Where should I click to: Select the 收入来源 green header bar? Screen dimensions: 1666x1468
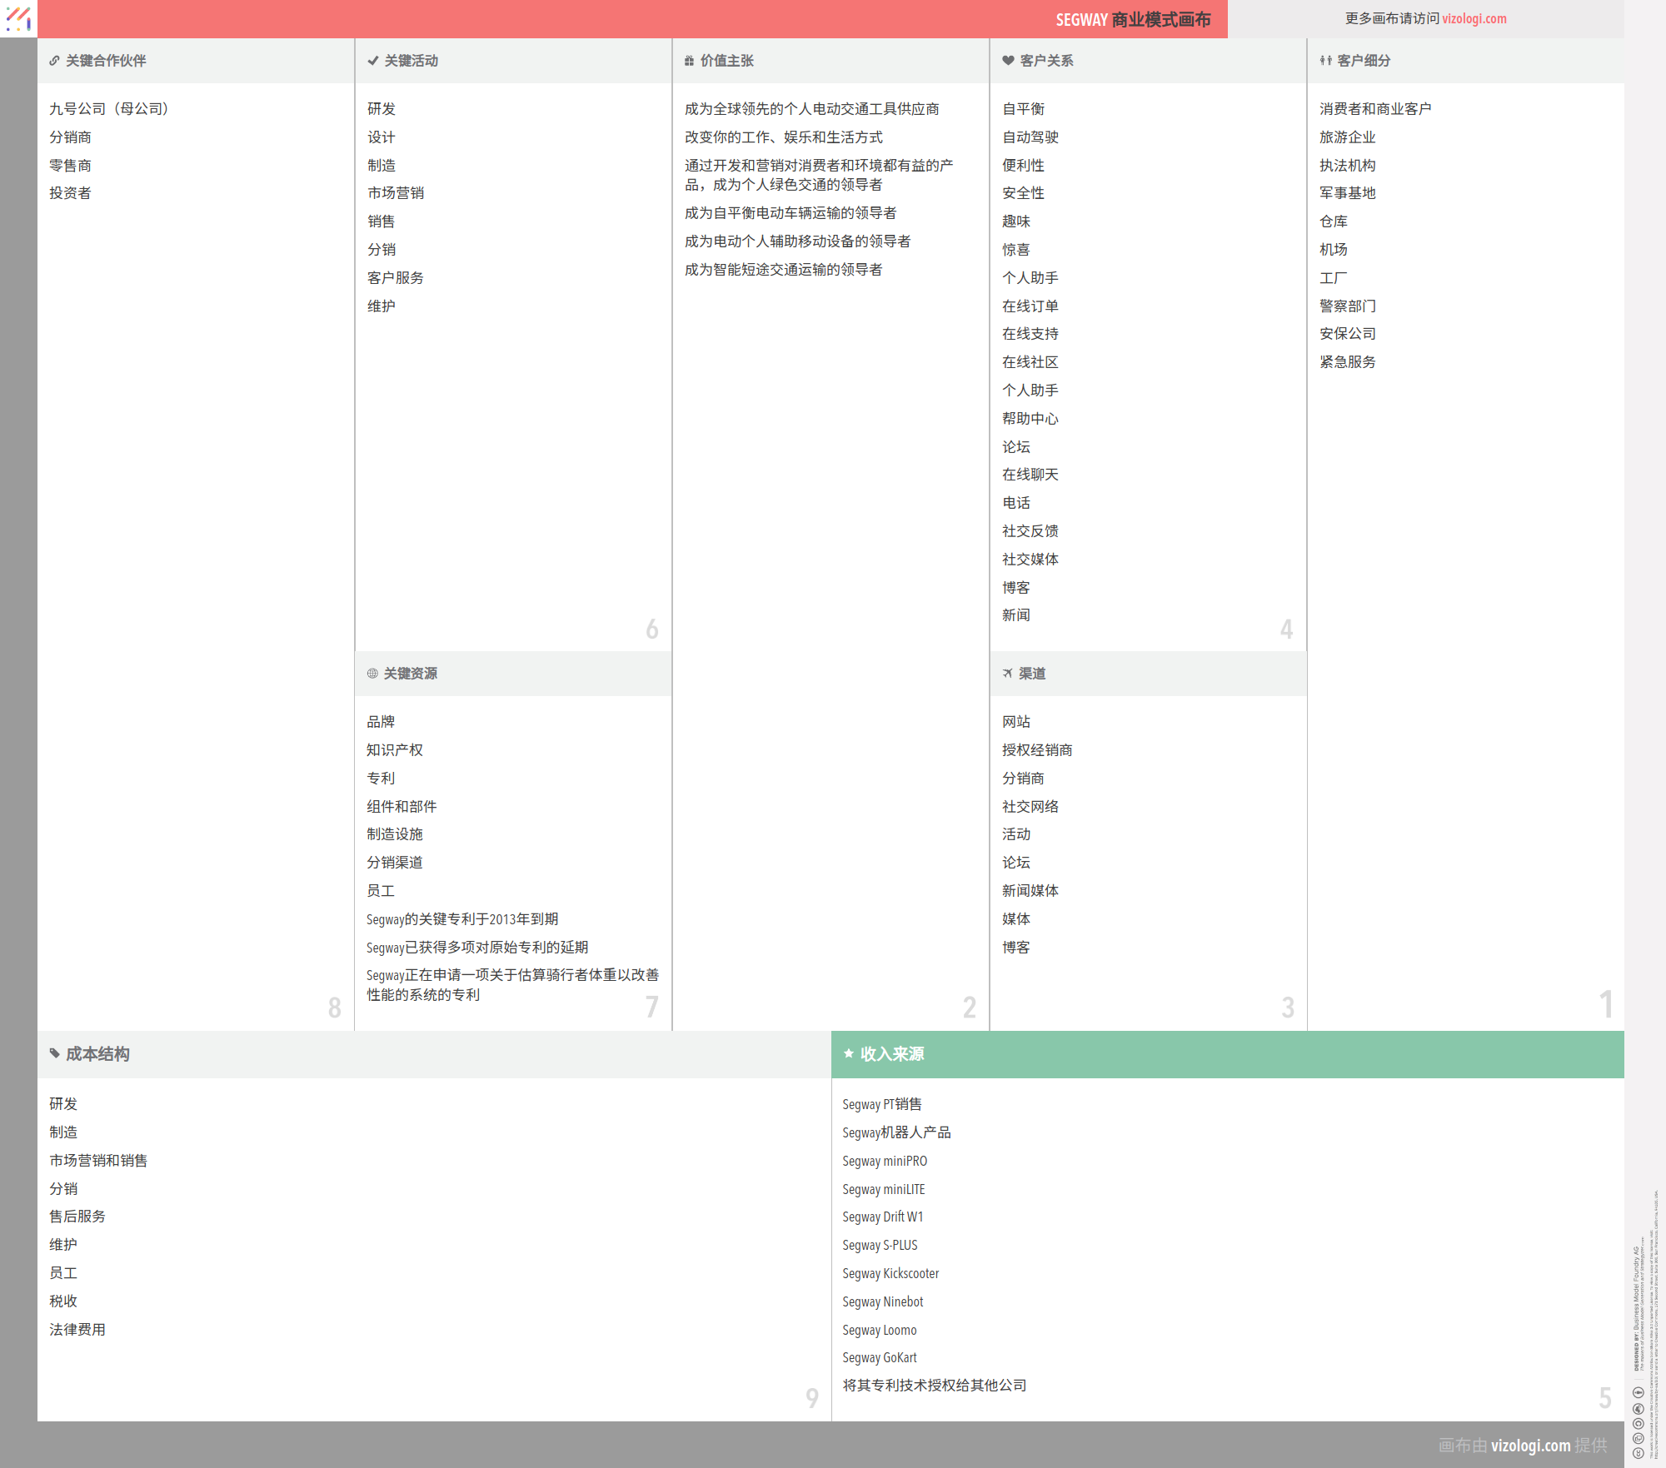[1227, 1054]
